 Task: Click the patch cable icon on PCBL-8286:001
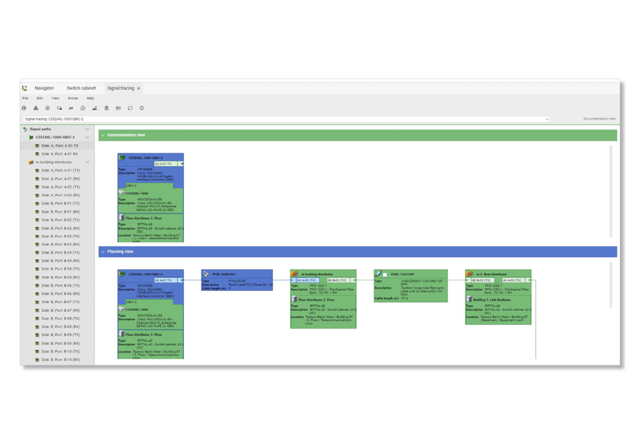(206, 274)
